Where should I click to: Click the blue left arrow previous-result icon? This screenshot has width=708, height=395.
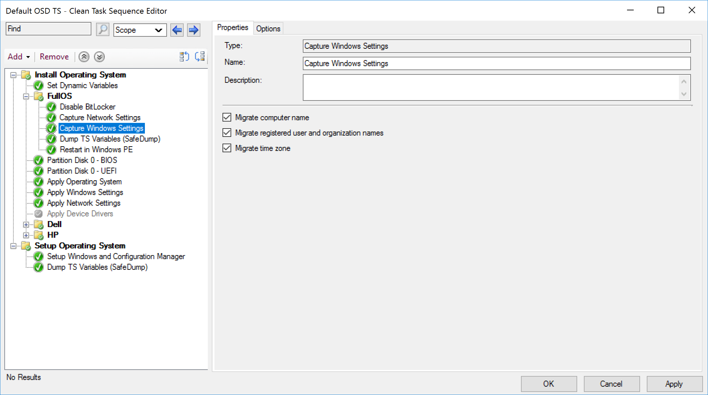pos(177,30)
